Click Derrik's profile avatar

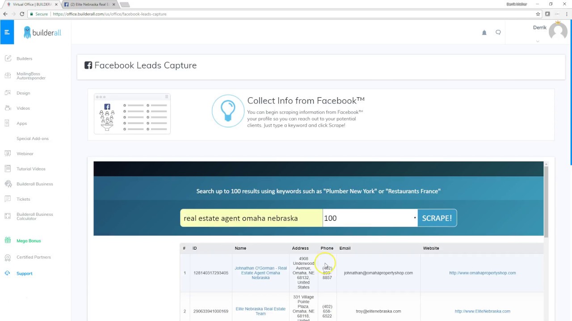click(x=558, y=32)
